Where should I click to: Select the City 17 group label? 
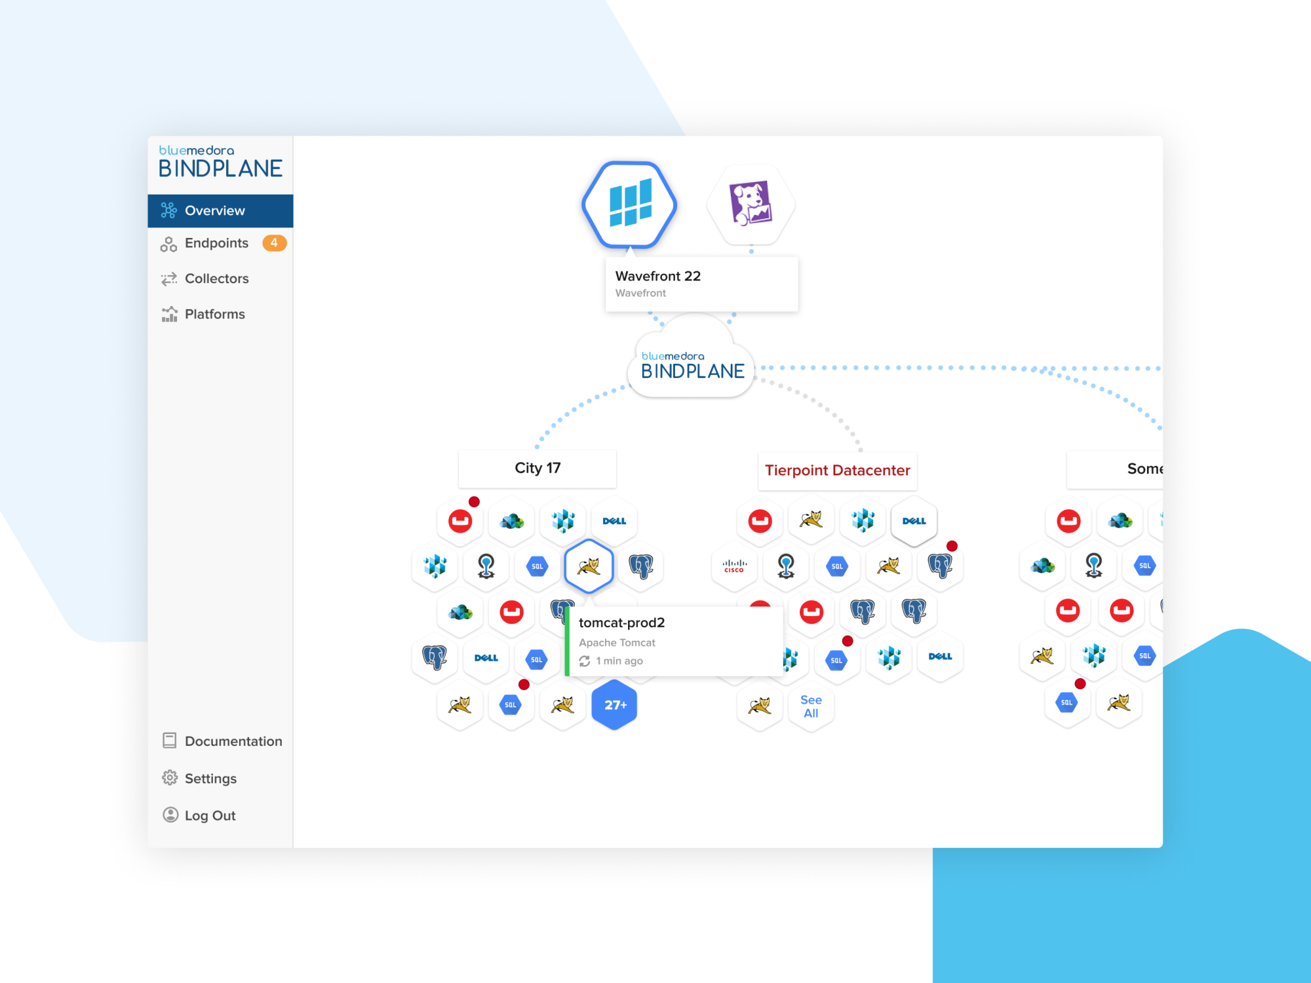[x=538, y=469]
